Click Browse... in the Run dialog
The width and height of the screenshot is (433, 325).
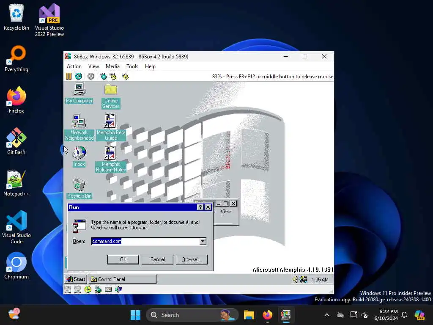pyautogui.click(x=192, y=259)
